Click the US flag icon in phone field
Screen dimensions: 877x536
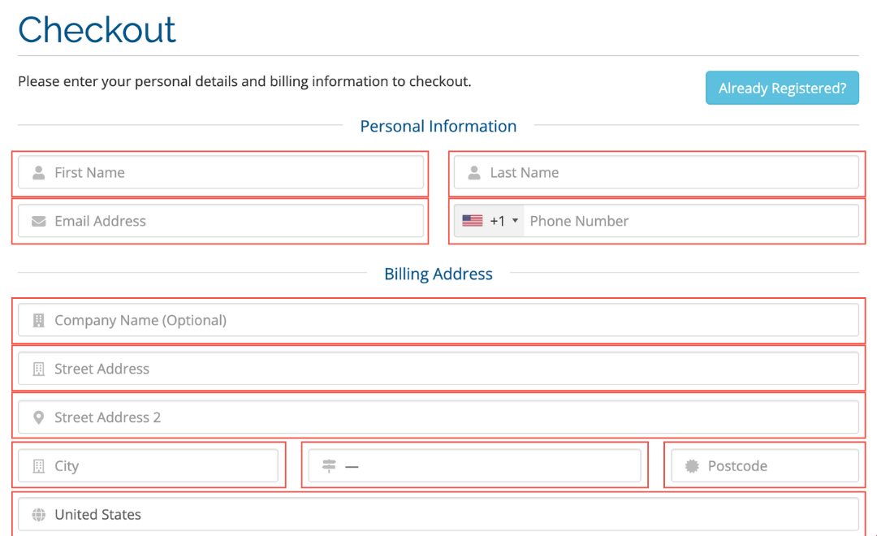click(473, 221)
